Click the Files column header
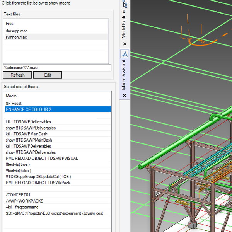Screen dimensions: 232x232 56,23
